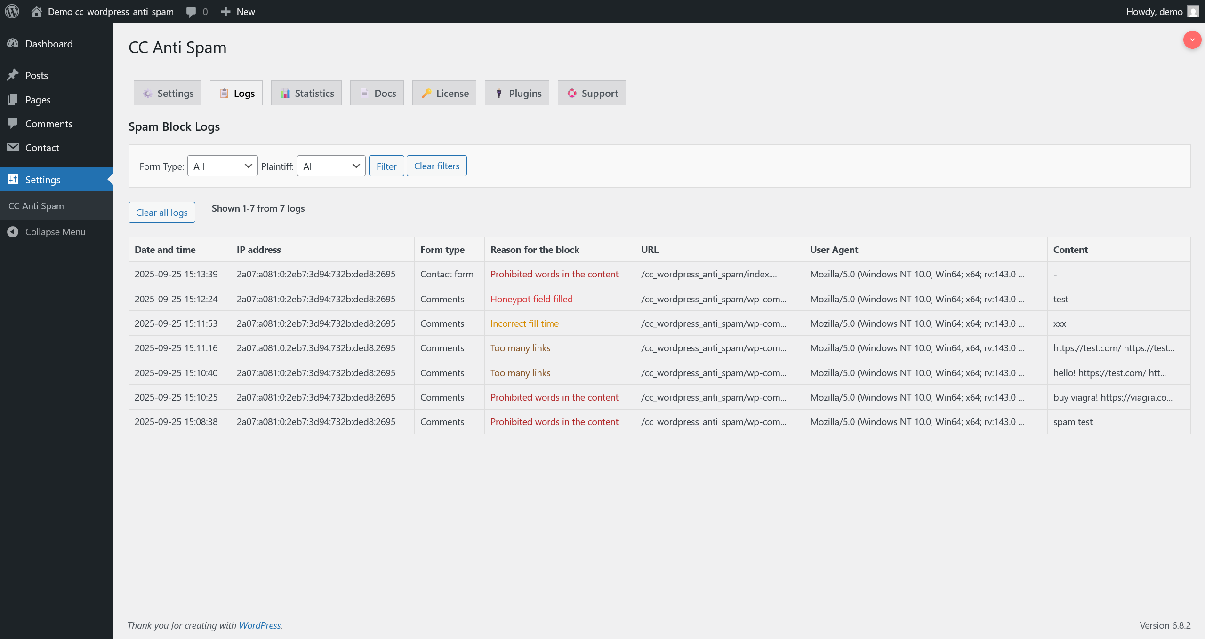
Task: Open the WordPress link in footer
Action: 259,625
